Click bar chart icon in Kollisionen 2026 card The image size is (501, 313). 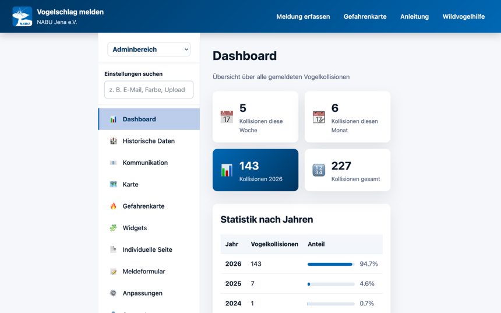click(227, 170)
